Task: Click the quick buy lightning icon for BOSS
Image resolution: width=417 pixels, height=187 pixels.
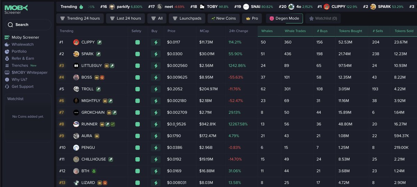Action: click(x=156, y=77)
